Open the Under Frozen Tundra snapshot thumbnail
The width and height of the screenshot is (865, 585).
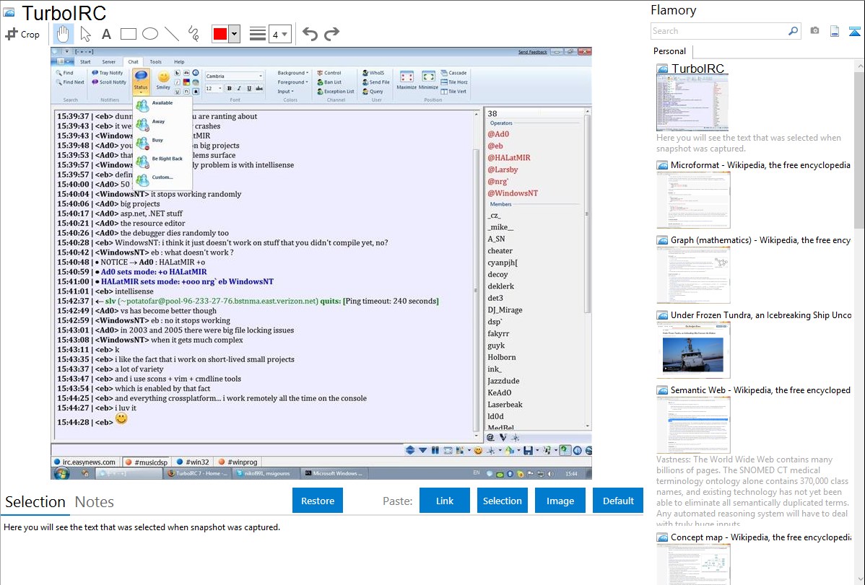(x=693, y=350)
